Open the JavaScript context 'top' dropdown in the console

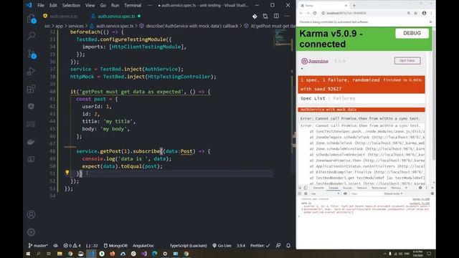(x=325, y=193)
